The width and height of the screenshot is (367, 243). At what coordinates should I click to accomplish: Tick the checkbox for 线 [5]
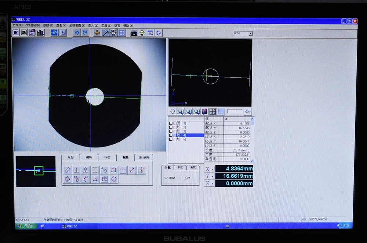click(171, 139)
